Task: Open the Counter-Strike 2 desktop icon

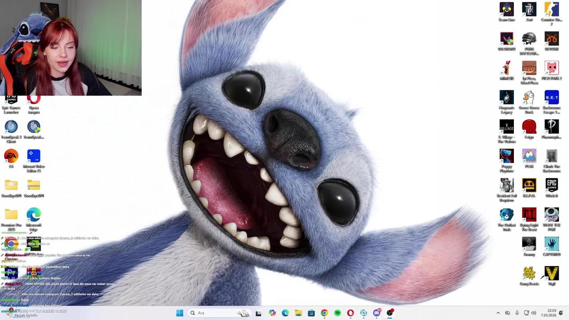Action: (x=551, y=13)
